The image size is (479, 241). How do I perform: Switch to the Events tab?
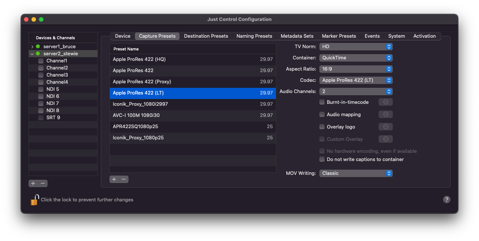coord(372,36)
